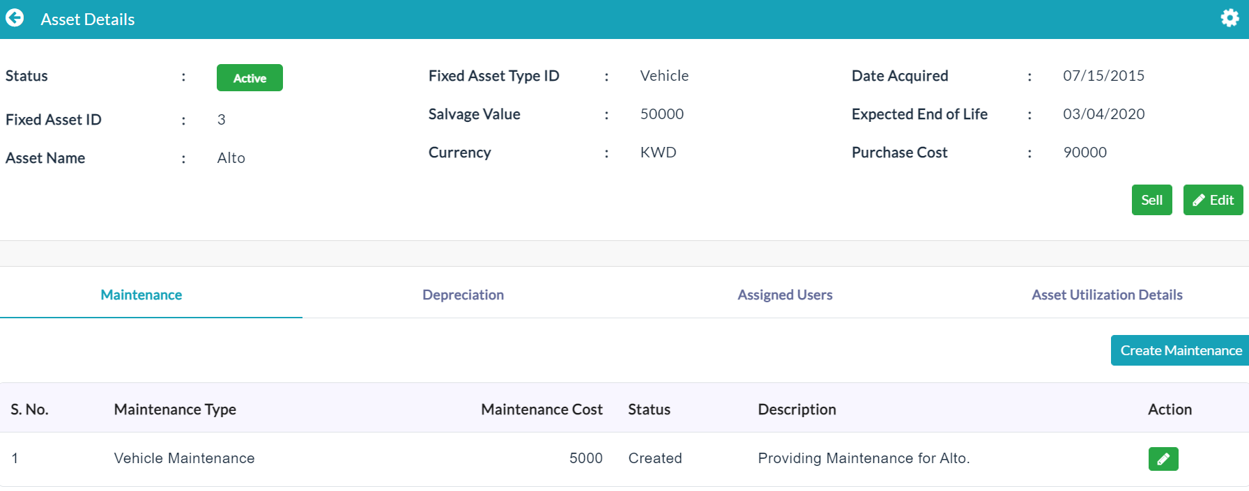Click the date acquired 07/15/2015
The width and height of the screenshot is (1249, 491).
tap(1103, 76)
